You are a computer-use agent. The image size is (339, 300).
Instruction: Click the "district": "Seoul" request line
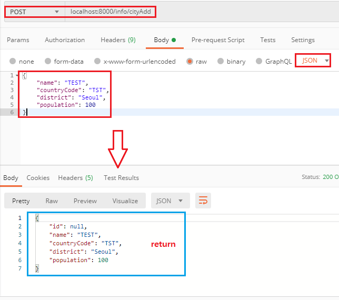coord(71,97)
